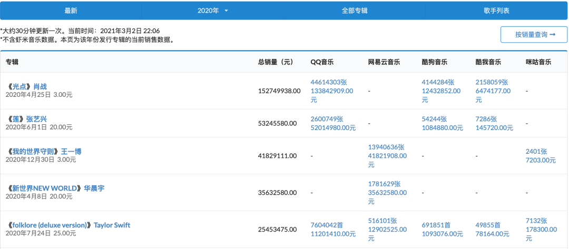Image resolution: width=569 pixels, height=249 pixels.
Task: Click QQ音乐 sales 44614303张 for 光点
Action: (329, 82)
